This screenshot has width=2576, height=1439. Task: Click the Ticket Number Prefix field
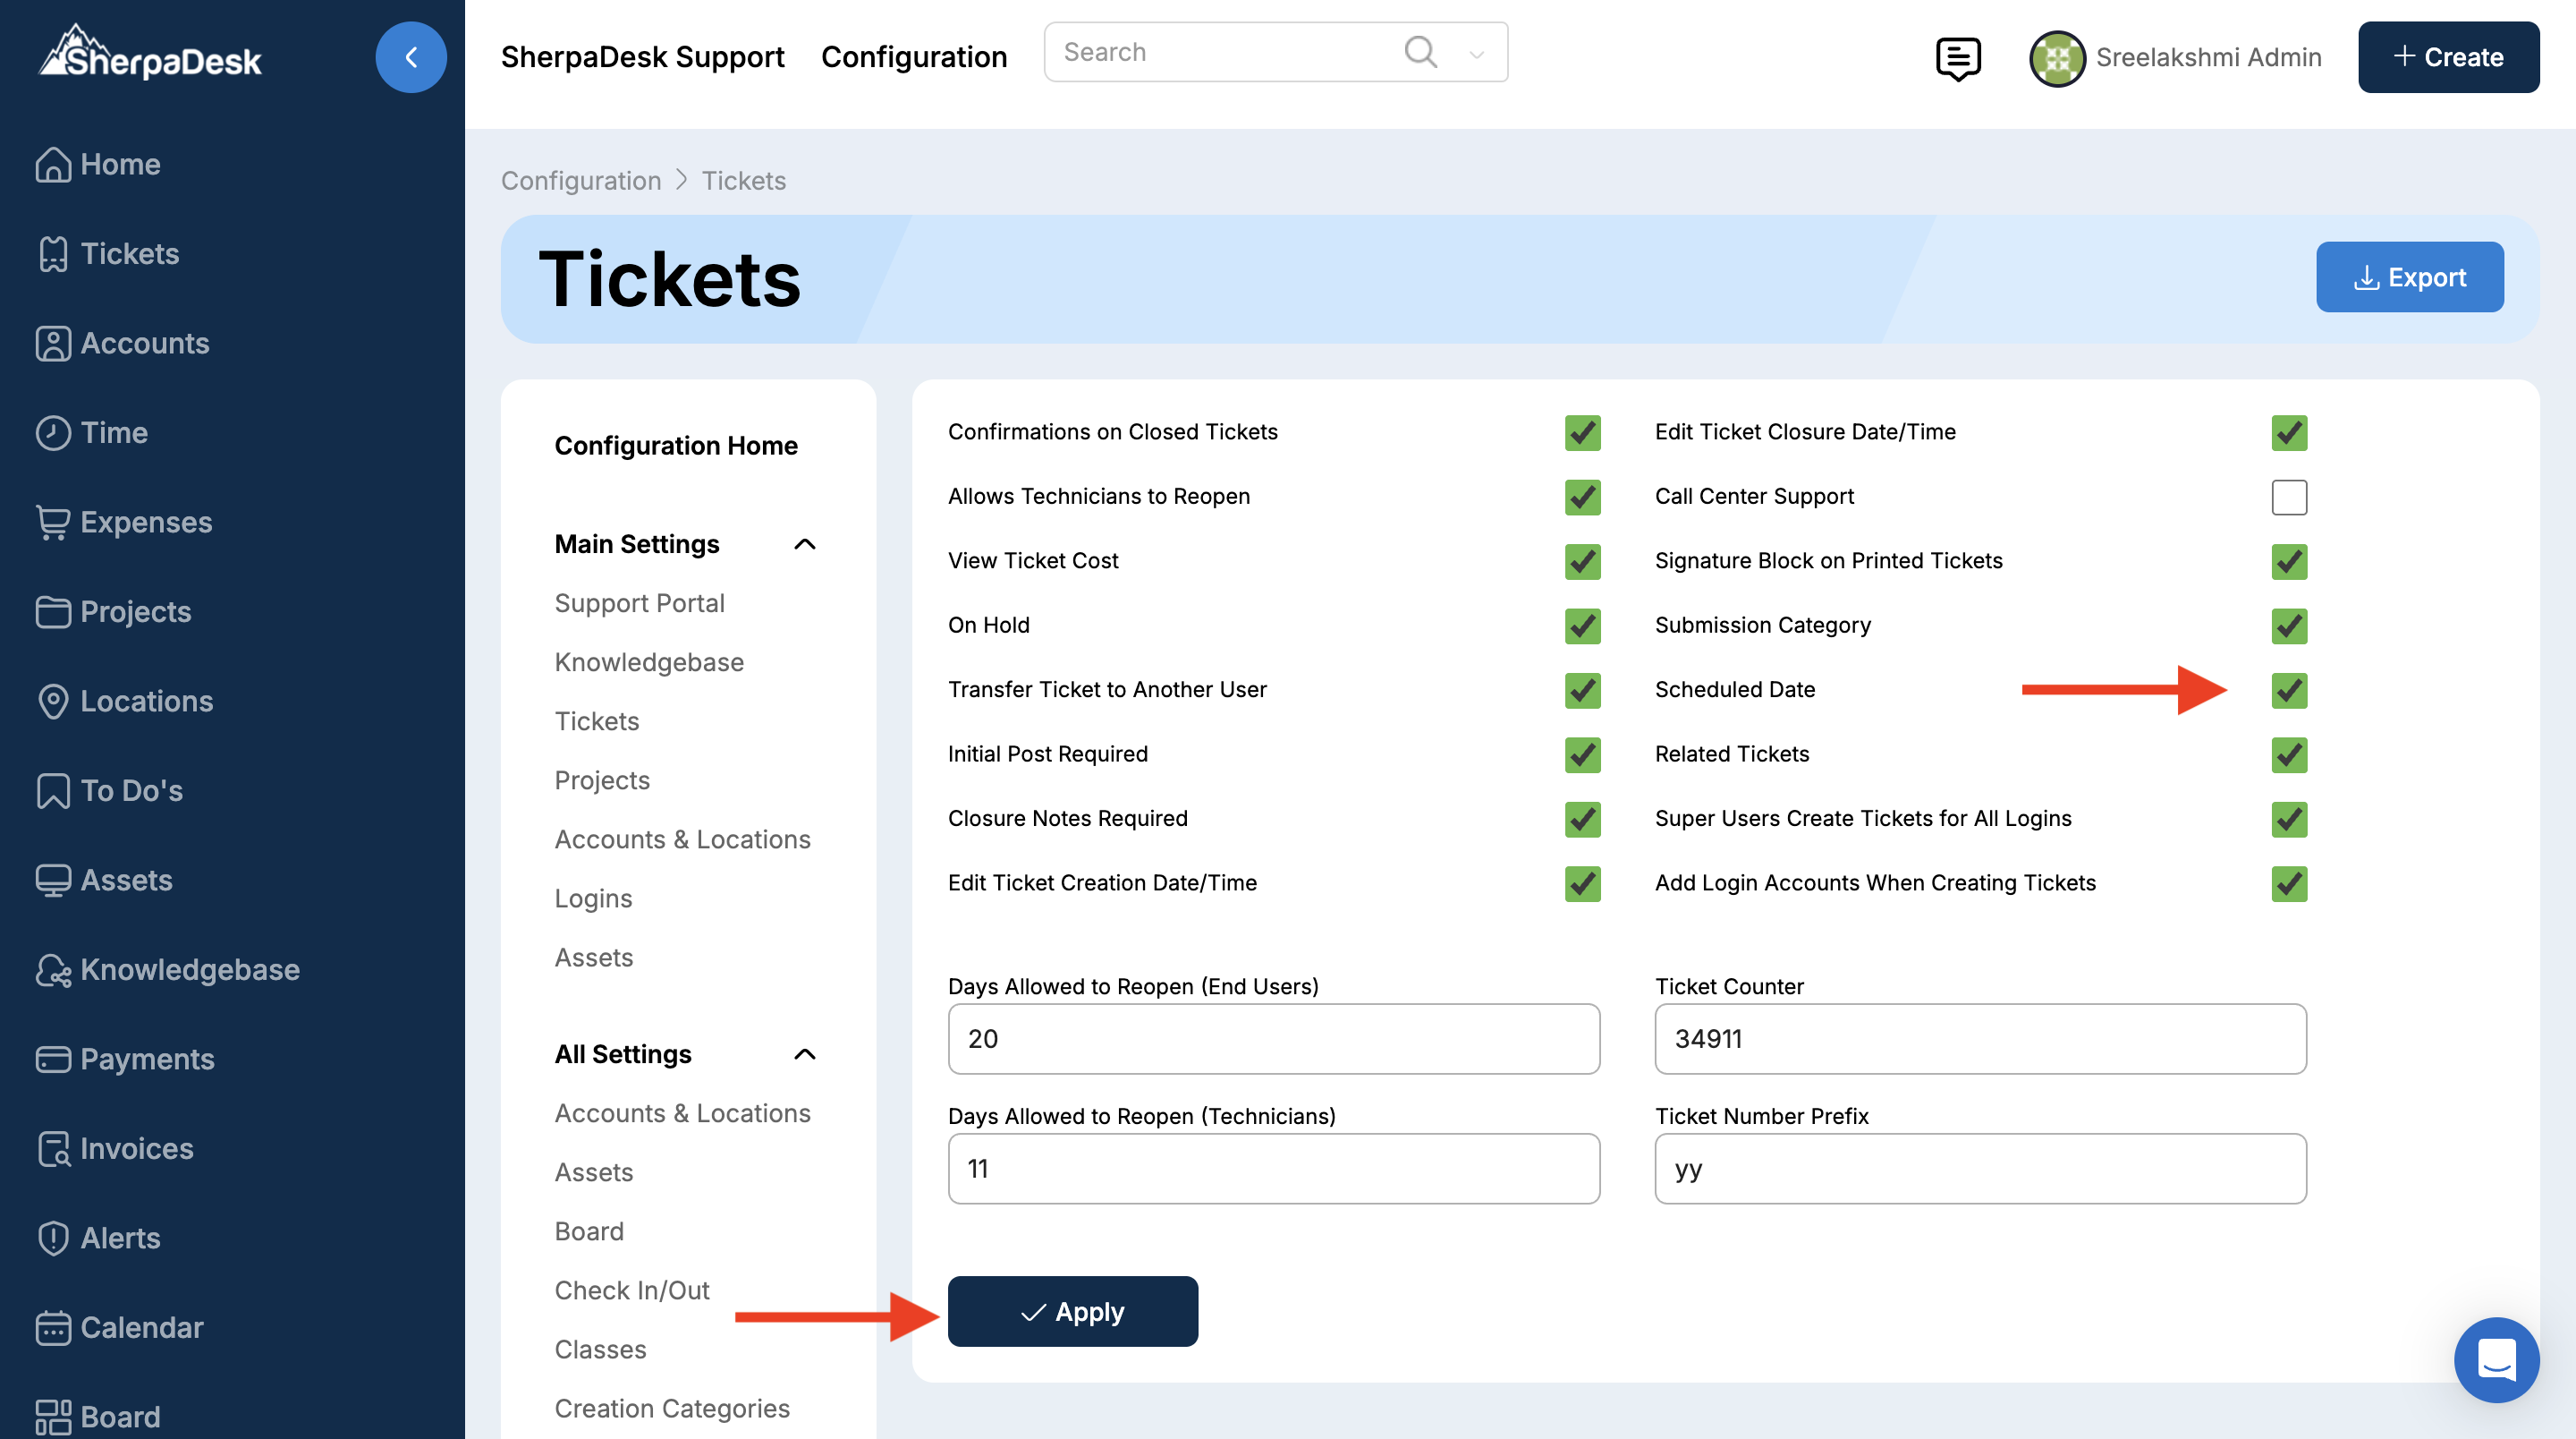(1979, 1169)
